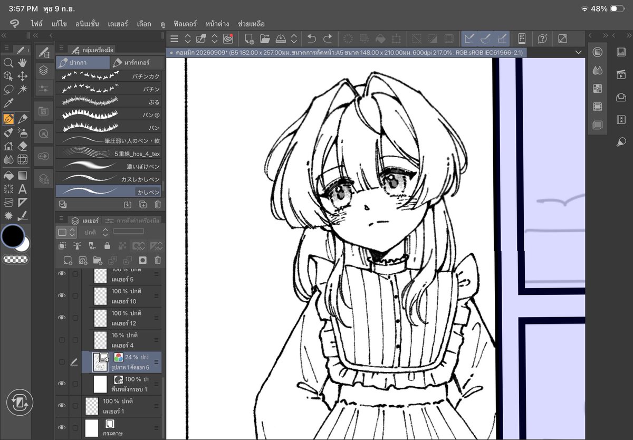Viewport: 633px width, 440px height.
Task: Select the Eyedropper tool
Action: click(8, 103)
